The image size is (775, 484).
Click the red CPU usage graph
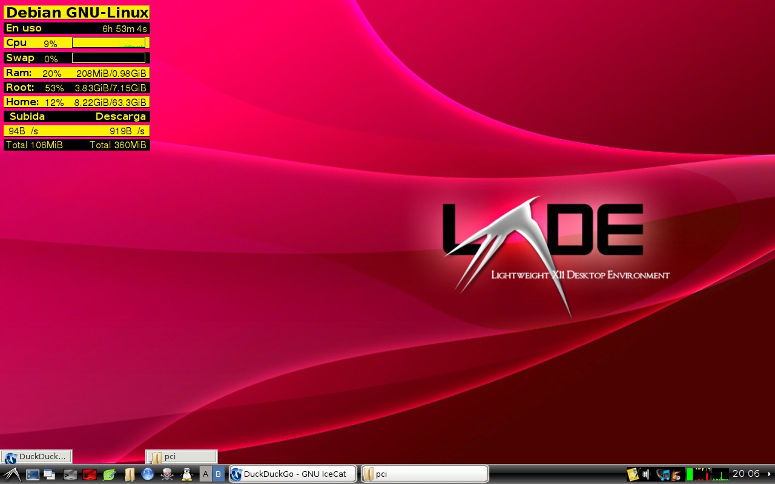(x=702, y=474)
